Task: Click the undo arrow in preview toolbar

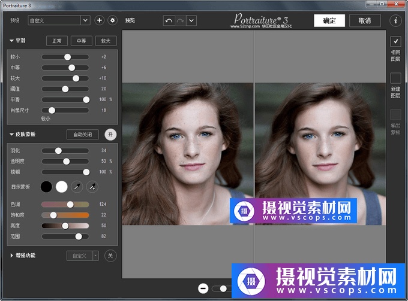Action: [x=169, y=20]
